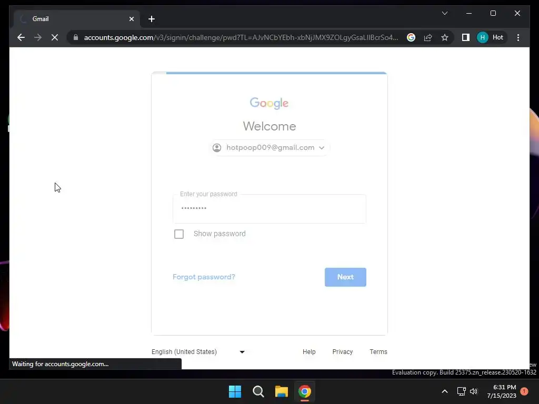Switch account hotpoop009@gmail.com dropdown

(x=269, y=148)
